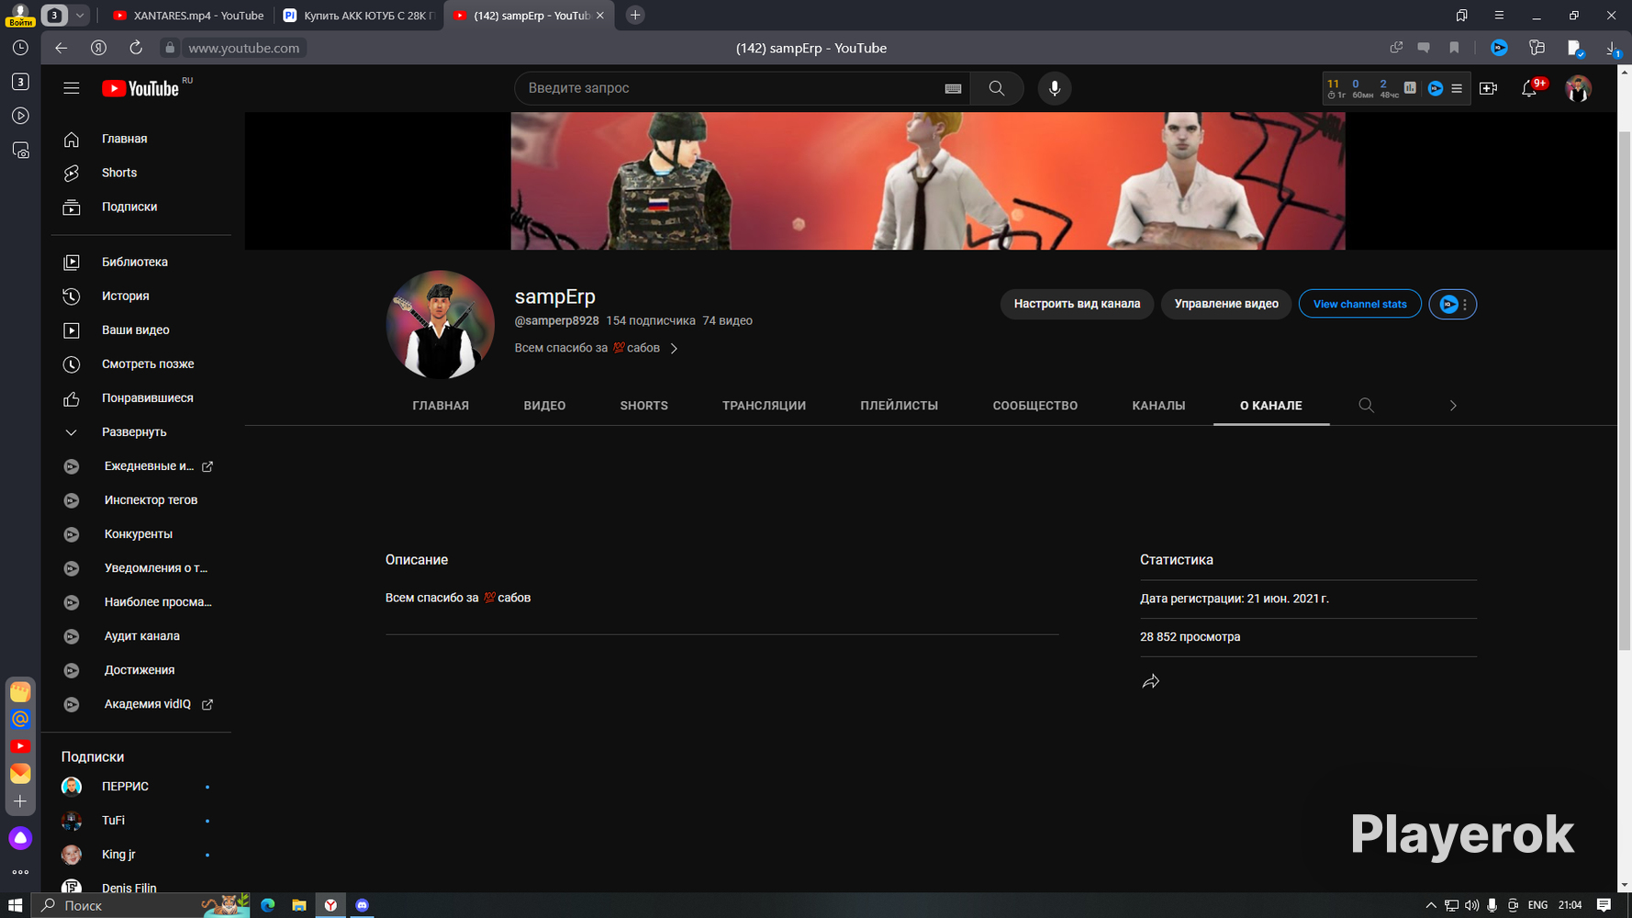Click the vidIQ icon in YouTube header

[1436, 88]
